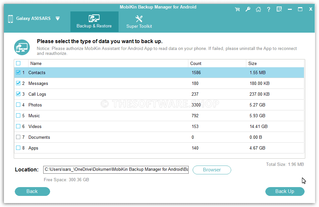Image resolution: width=319 pixels, height=207 pixels.
Task: Select the Apps row name
Action: (x=33, y=148)
